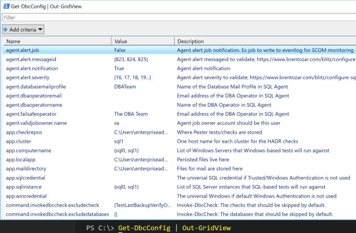The height and width of the screenshot is (233, 356).
Task: Click the PowerShell icon in the title bar
Action: [x=6, y=5]
